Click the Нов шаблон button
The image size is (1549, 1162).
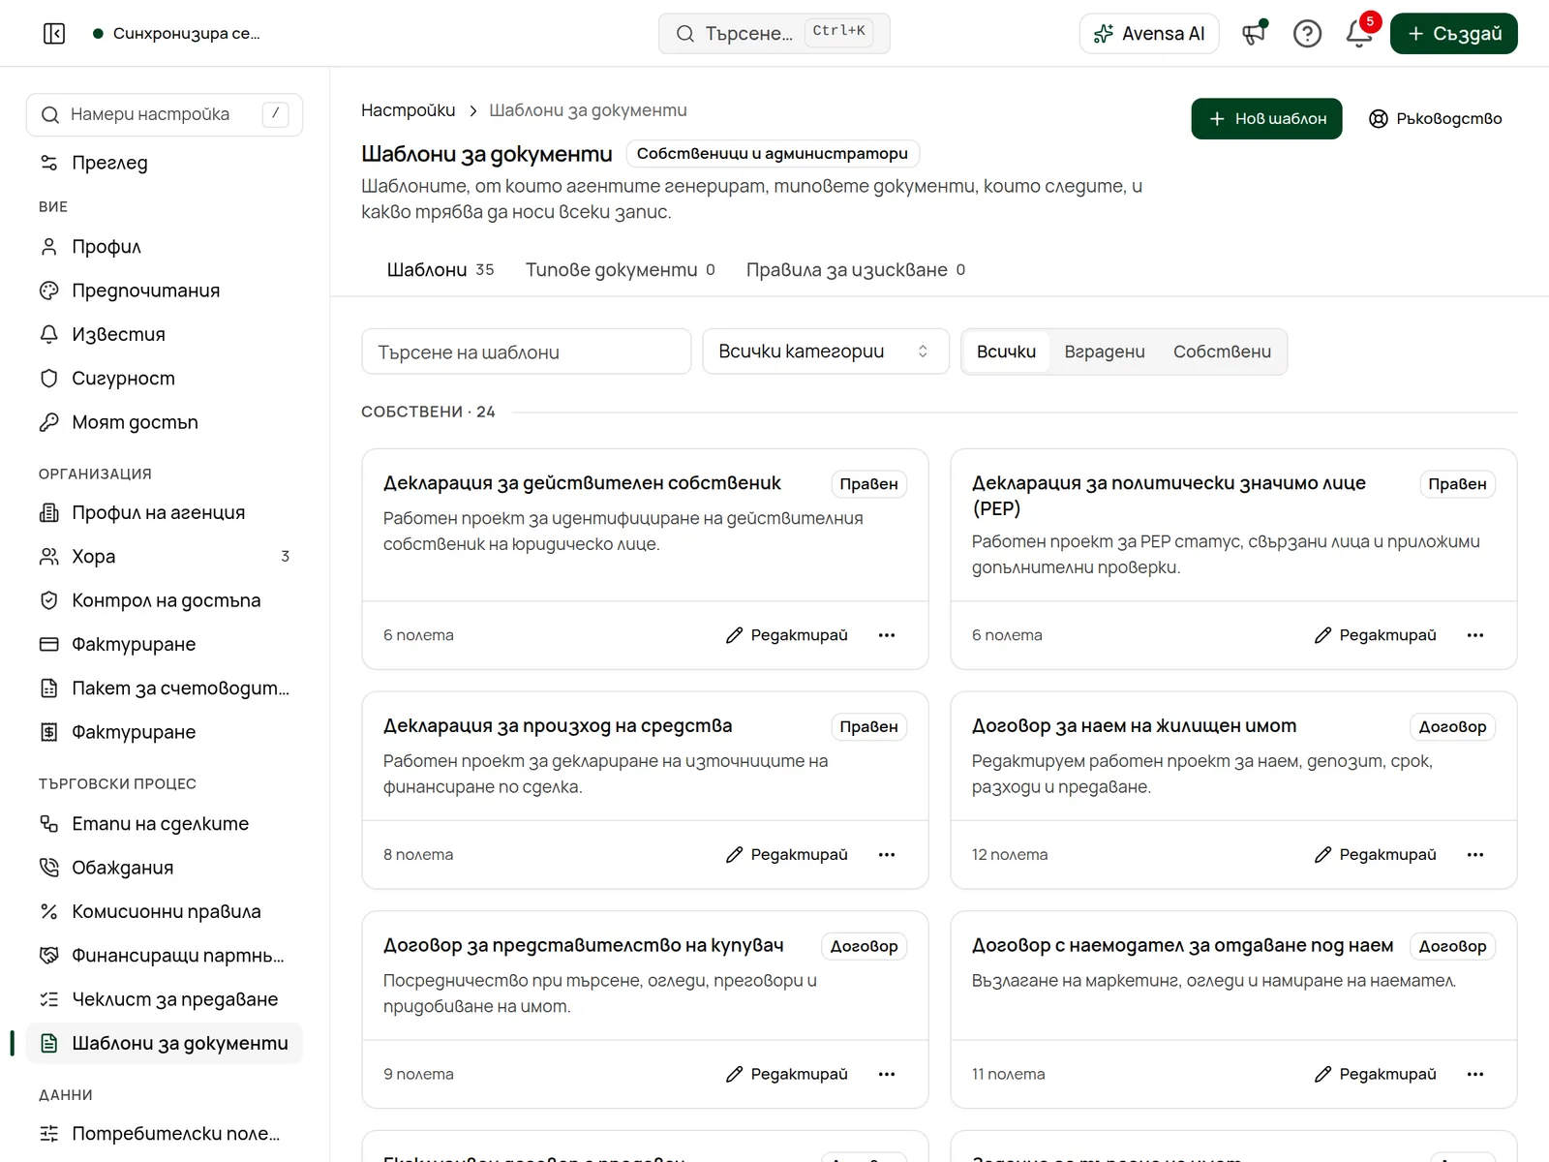tap(1266, 118)
